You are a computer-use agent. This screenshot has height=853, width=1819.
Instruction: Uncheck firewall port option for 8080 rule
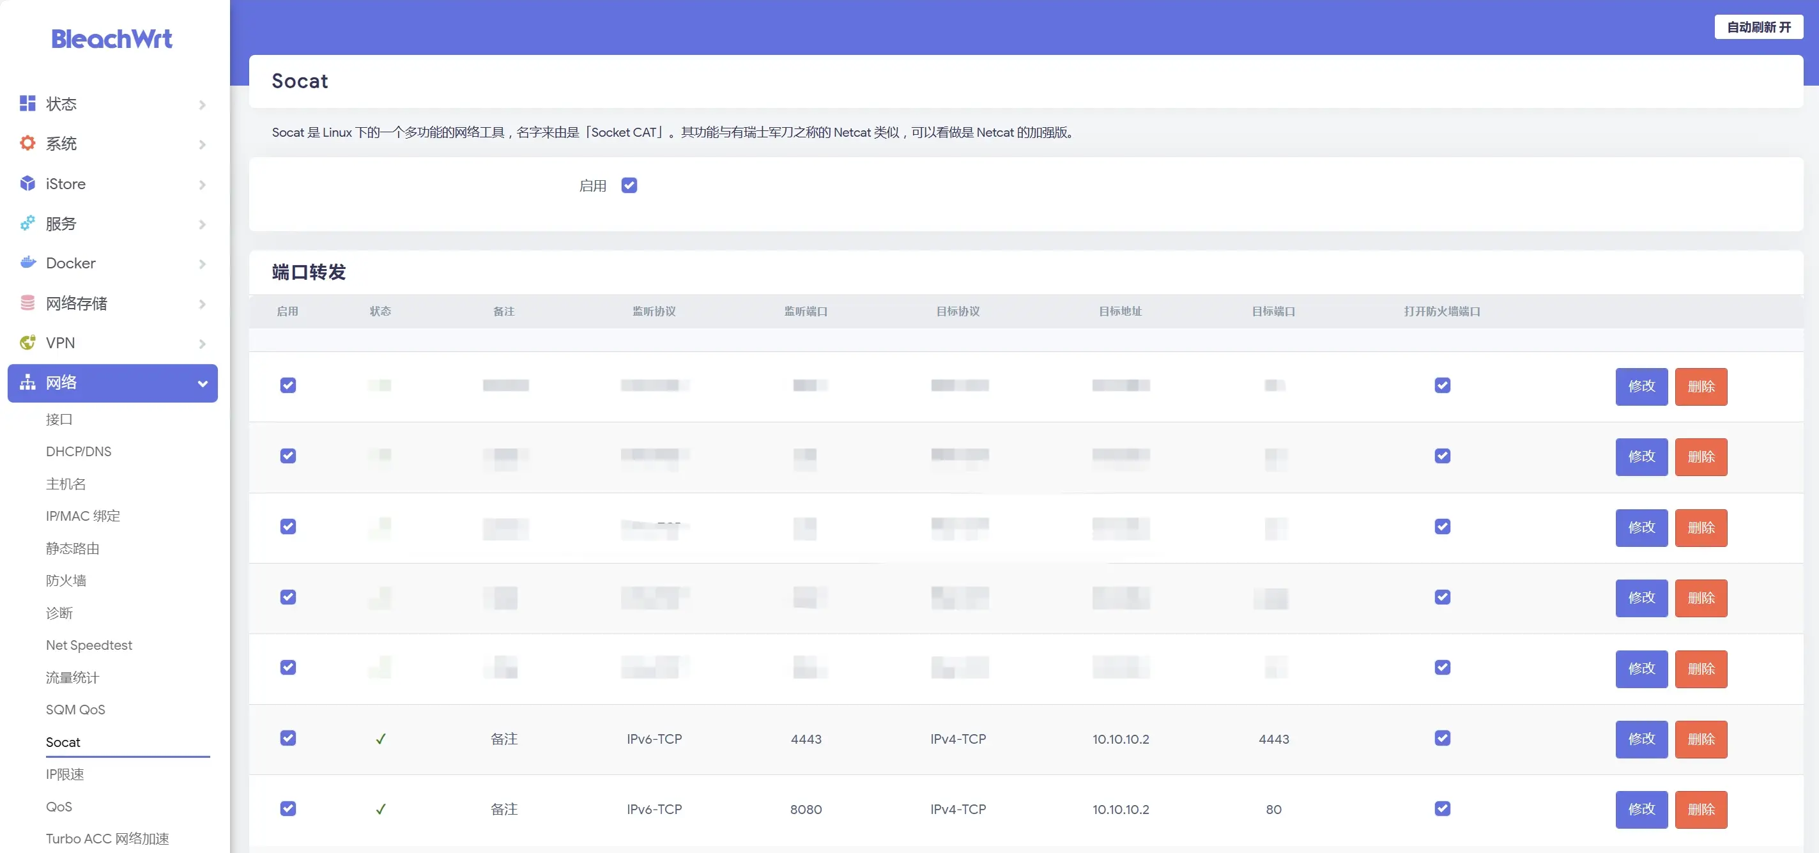tap(1442, 808)
